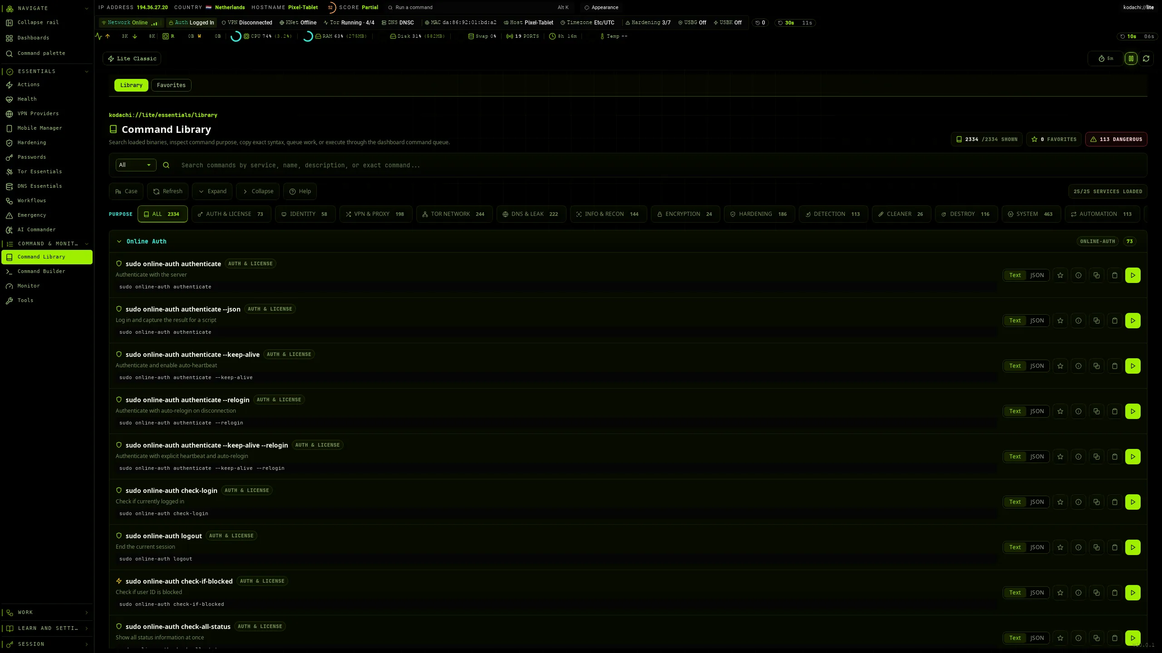
Task: Open the All service filter dropdown
Action: pyautogui.click(x=136, y=165)
